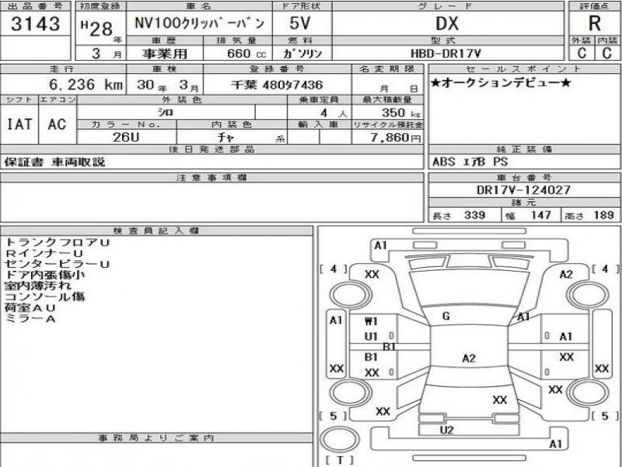Click the ★オークションデビュー★ sales point
Image resolution: width=622 pixels, height=467 pixels.
pyautogui.click(x=501, y=83)
